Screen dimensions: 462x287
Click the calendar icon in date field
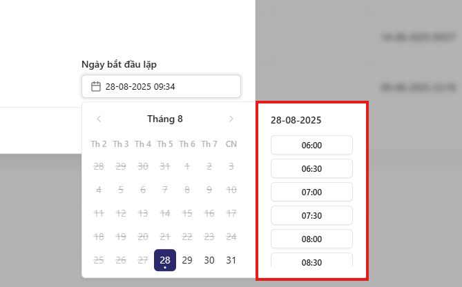point(96,86)
